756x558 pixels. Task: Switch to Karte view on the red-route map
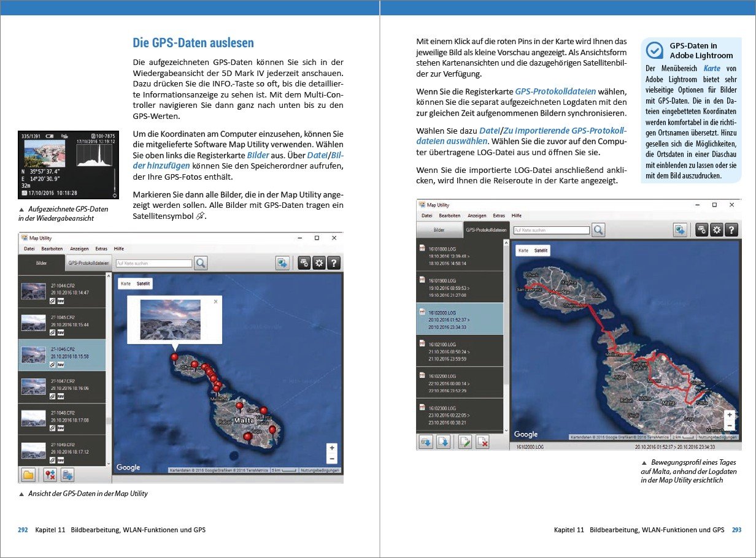523,251
